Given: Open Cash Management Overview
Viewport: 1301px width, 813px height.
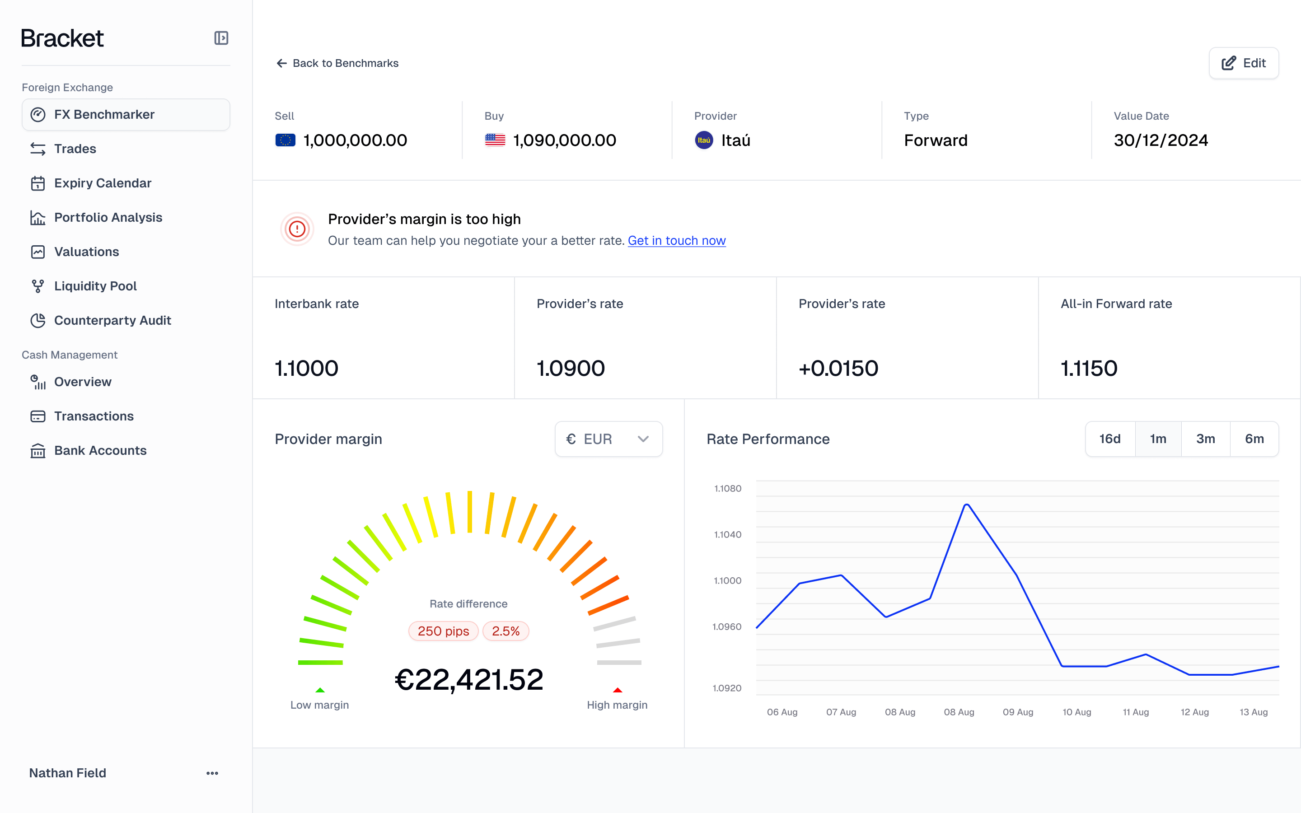Looking at the screenshot, I should point(126,382).
